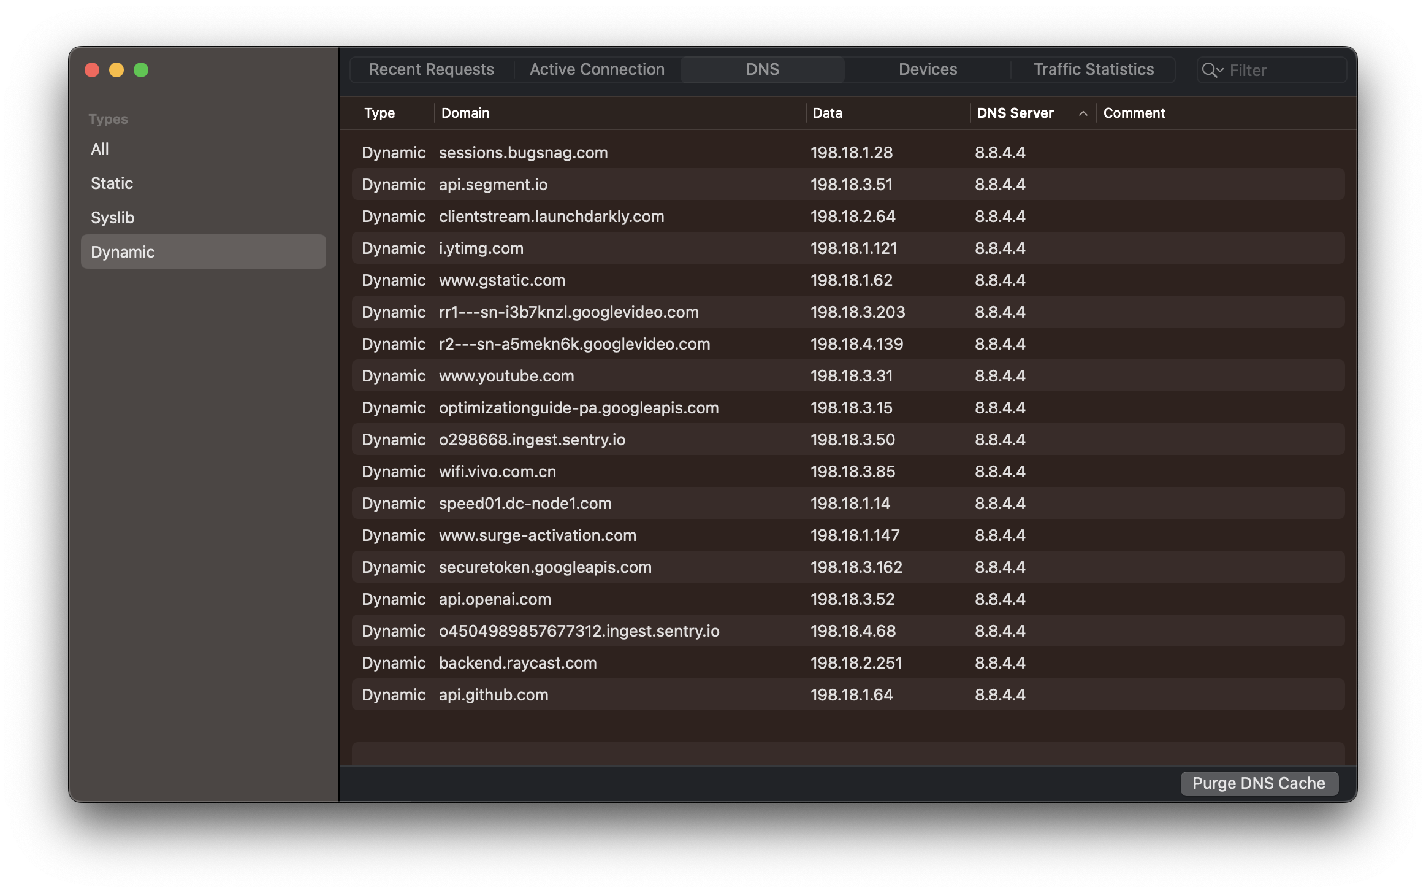Focus the Filter search field
The height and width of the screenshot is (893, 1426).
pos(1281,71)
